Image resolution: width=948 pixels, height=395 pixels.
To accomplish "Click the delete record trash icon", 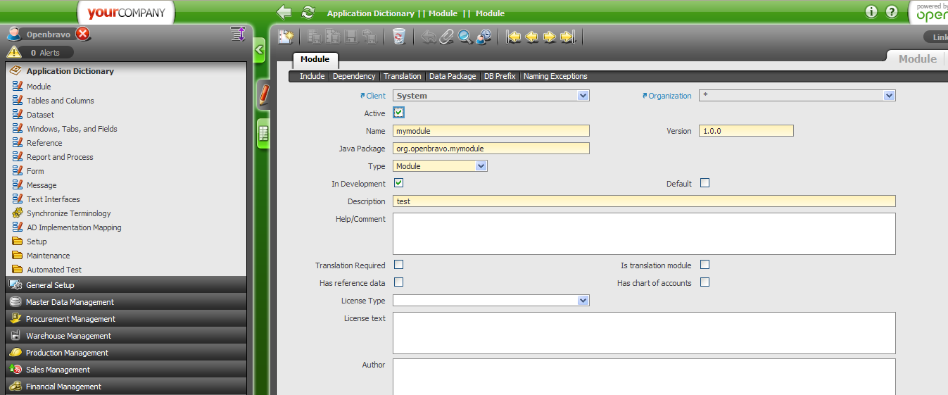I will click(x=399, y=37).
